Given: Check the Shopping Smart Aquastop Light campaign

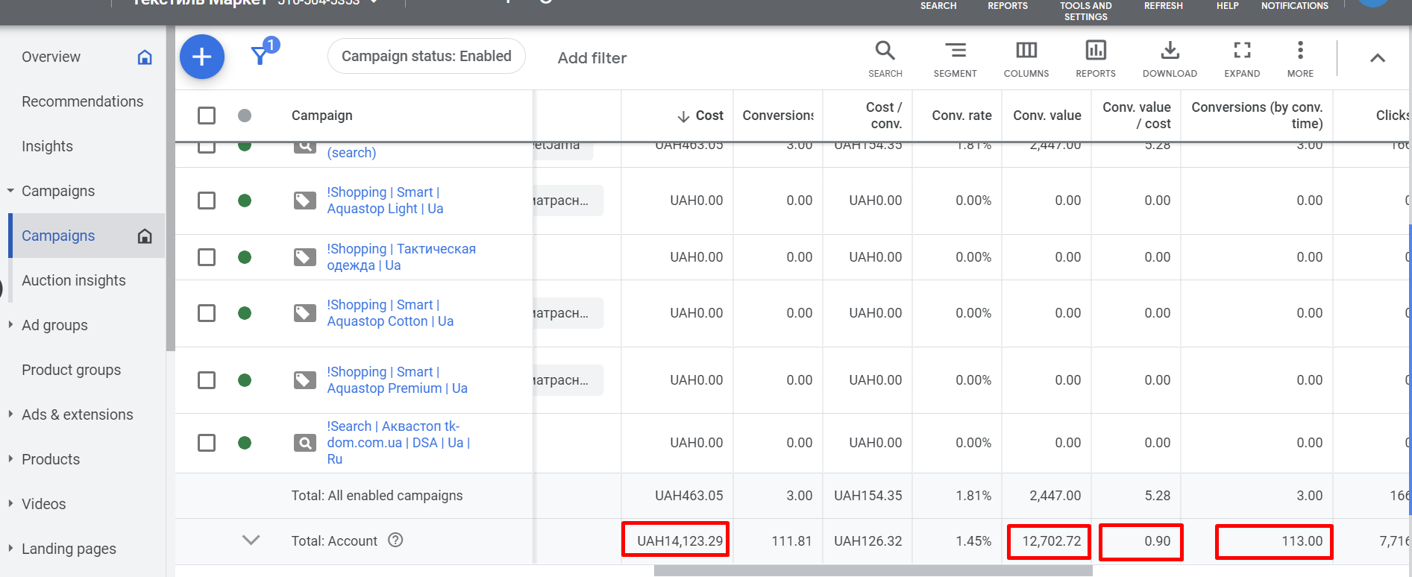Looking at the screenshot, I should 207,201.
